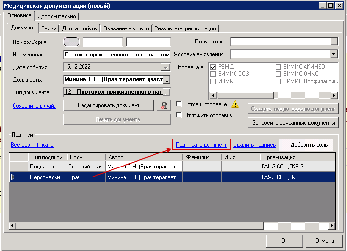Open the Дата события date dropdown
Image resolution: width=347 pixels, height=251 pixels.
pyautogui.click(x=166, y=67)
